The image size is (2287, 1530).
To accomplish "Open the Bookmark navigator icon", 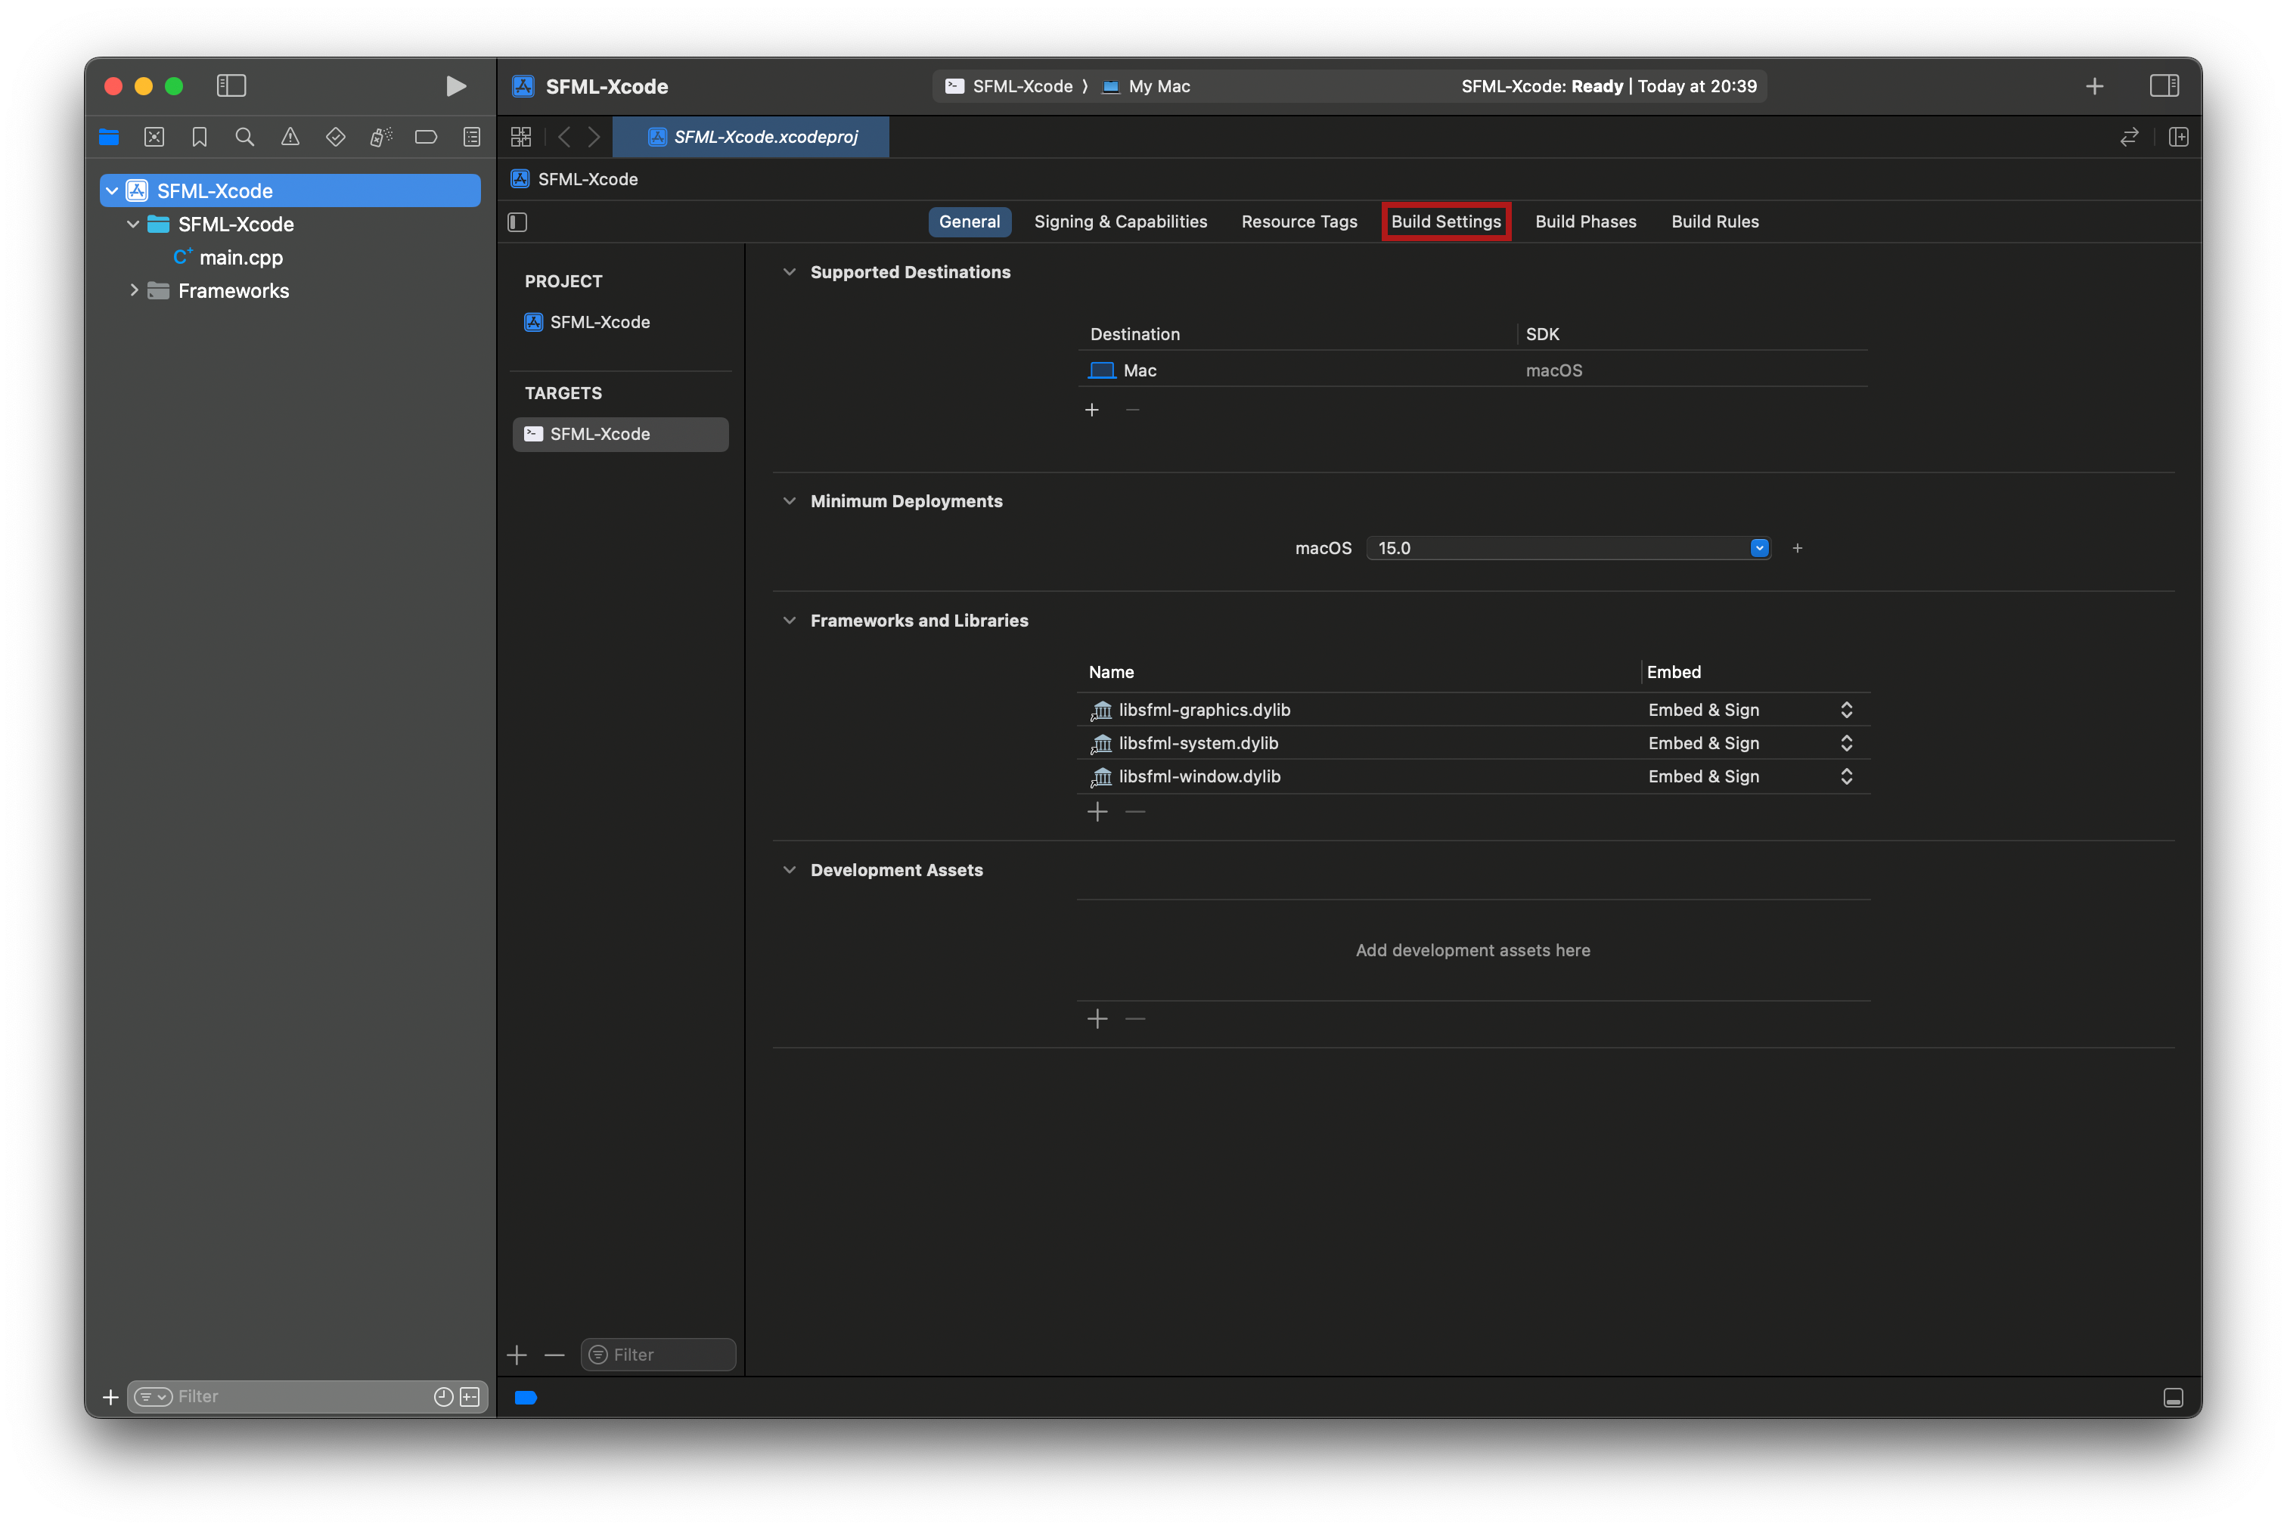I will click(x=199, y=137).
